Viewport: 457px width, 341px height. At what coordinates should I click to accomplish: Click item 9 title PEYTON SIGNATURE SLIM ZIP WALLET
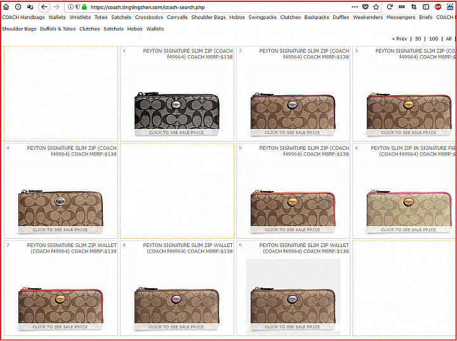[304, 248]
